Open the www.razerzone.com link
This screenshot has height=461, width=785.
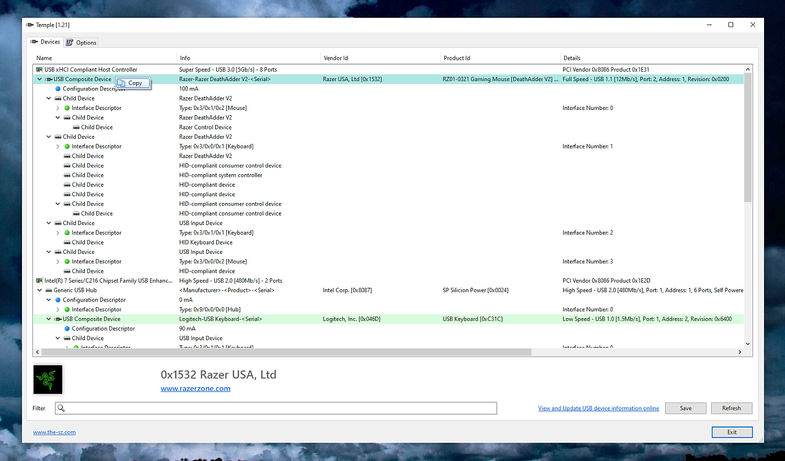(195, 389)
